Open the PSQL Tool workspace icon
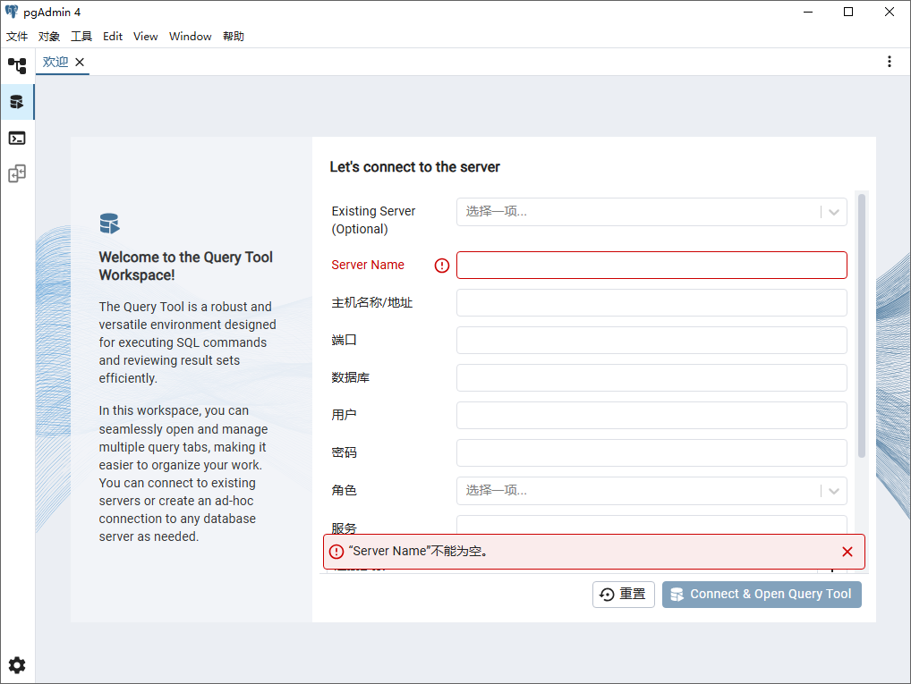The height and width of the screenshot is (684, 911). (x=17, y=139)
